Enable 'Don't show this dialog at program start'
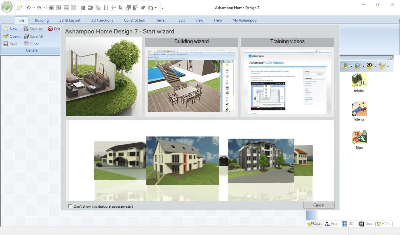 click(x=70, y=206)
